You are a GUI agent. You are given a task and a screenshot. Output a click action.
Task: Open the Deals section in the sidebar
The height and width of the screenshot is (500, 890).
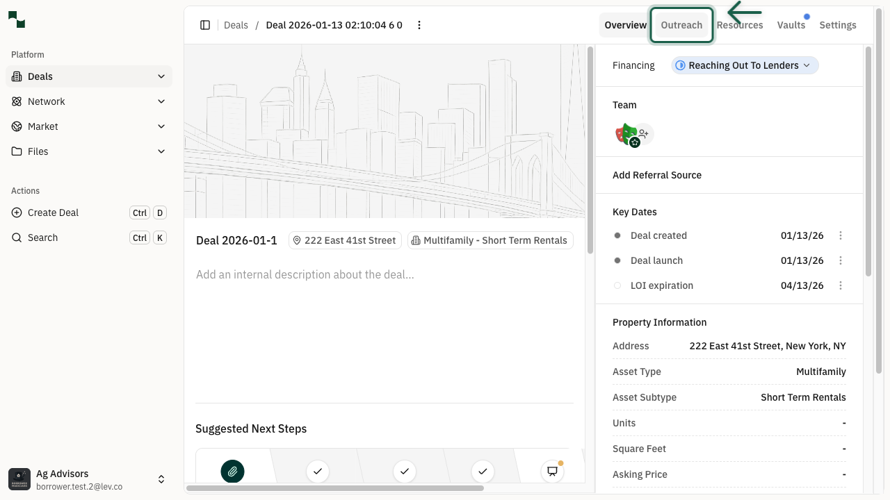(x=40, y=76)
